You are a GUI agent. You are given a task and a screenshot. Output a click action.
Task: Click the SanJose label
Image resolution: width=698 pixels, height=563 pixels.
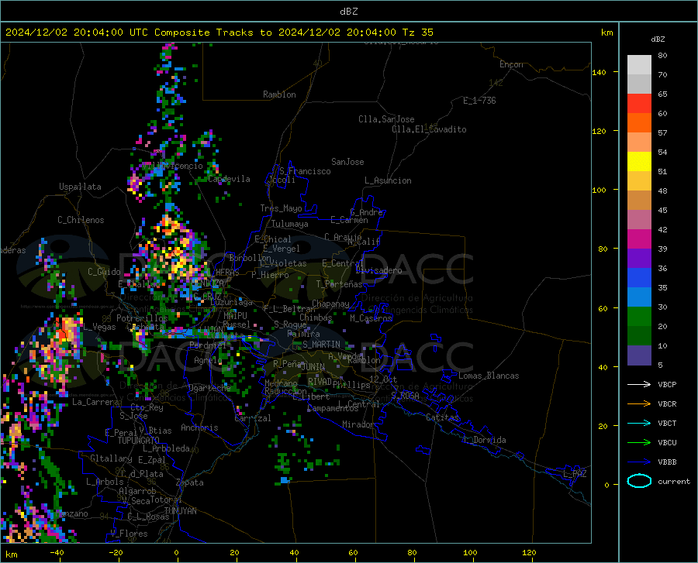click(x=347, y=162)
